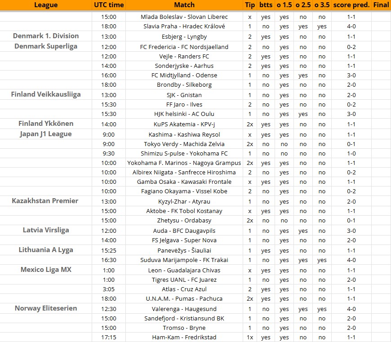Image resolution: width=391 pixels, height=342 pixels.
Task: Click the Gamba Osaka - Kawasaki Frontale match
Action: pos(184,182)
